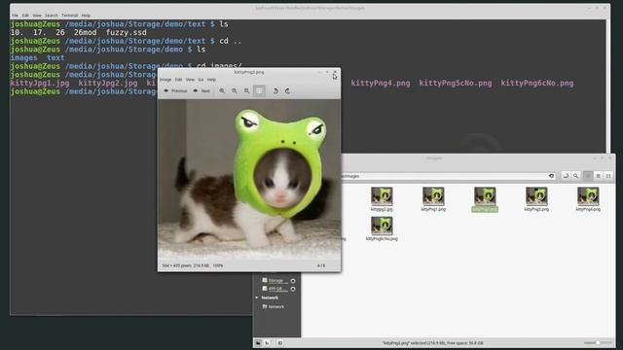623x350 pixels.
Task: Rotate image clockwise in viewer
Action: click(x=288, y=90)
